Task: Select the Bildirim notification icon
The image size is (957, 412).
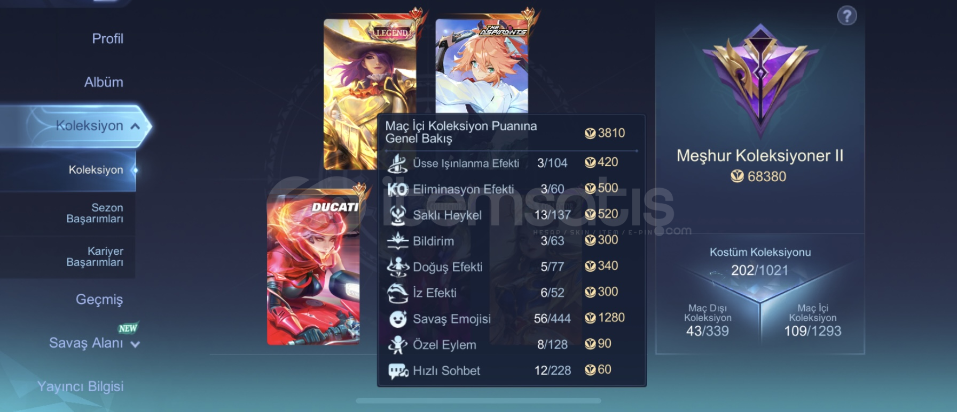Action: pos(397,241)
